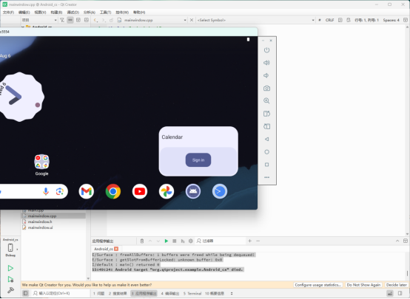
Task: Click the emulator Back triangle button
Action: pyautogui.click(x=266, y=139)
